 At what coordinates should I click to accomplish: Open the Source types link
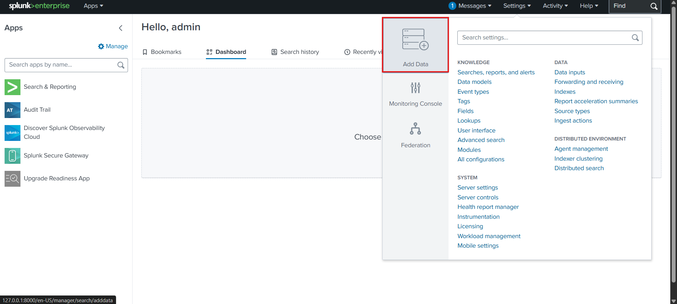coord(572,111)
